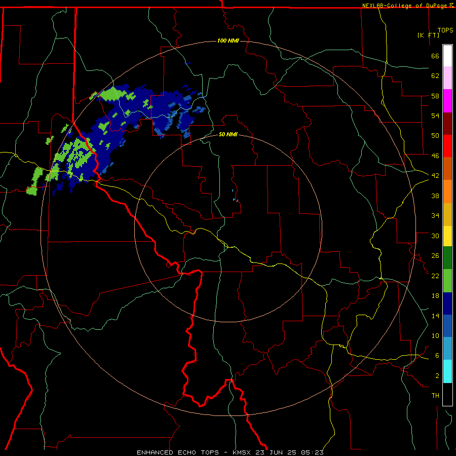Click the 34 value on the legend
The height and width of the screenshot is (456, 456).
(435, 216)
